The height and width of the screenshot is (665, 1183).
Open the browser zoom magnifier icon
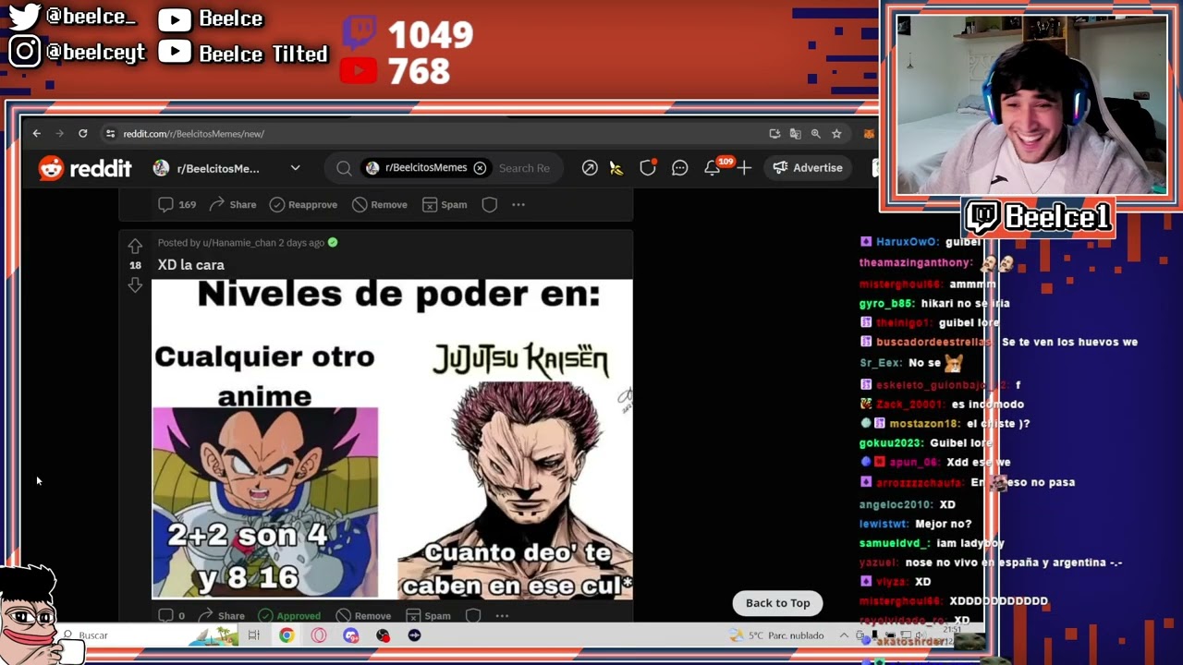815,134
